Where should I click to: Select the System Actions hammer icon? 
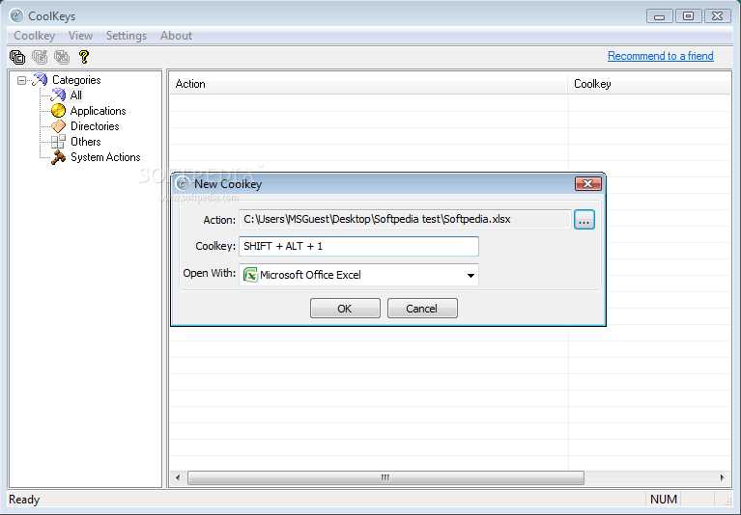(58, 157)
